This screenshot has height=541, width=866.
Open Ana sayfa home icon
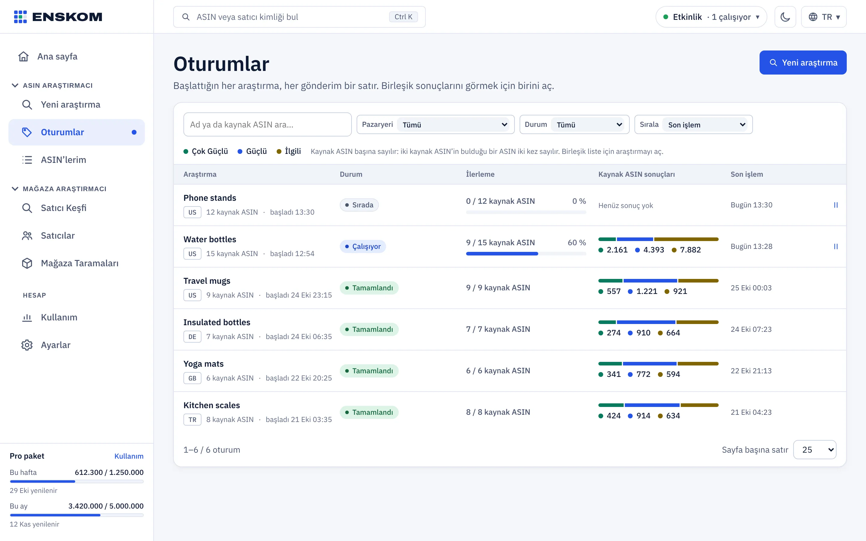(x=24, y=57)
